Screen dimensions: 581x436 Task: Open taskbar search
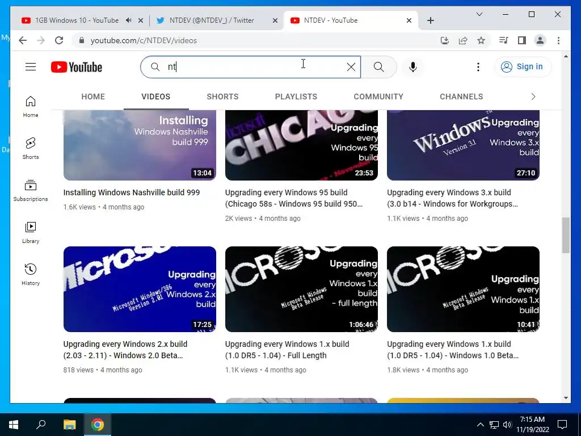pos(41,425)
